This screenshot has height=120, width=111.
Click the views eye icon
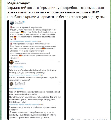pos(72,119)
